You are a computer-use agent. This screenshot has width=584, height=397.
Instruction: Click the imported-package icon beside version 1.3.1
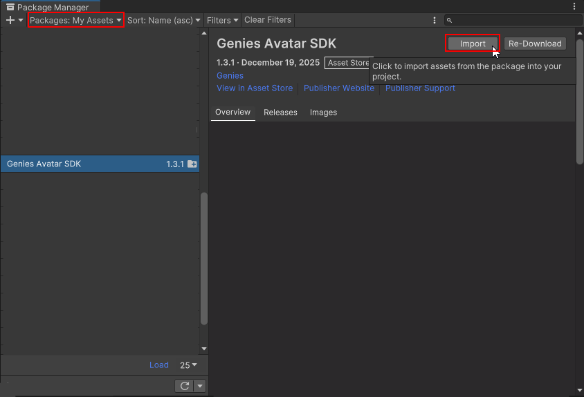pyautogui.click(x=192, y=164)
